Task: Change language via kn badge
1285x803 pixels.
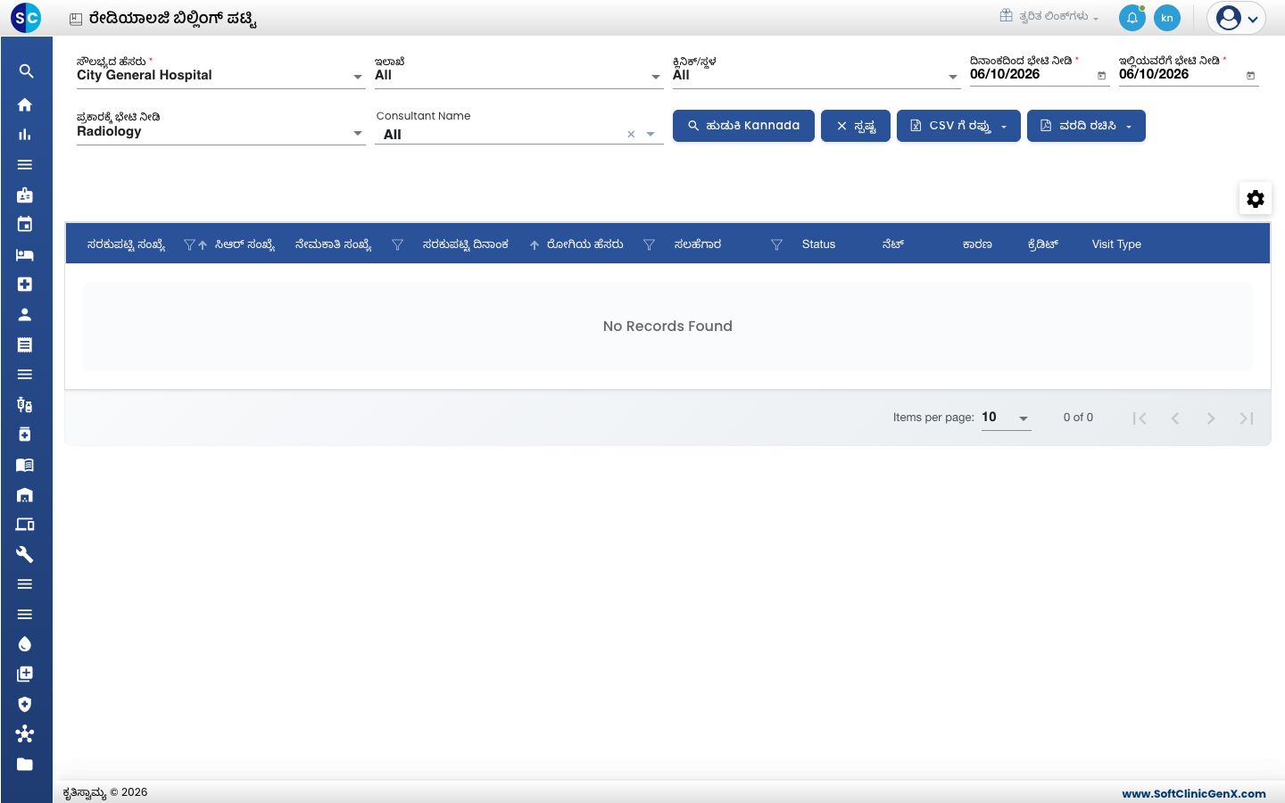Action: coord(1167,18)
